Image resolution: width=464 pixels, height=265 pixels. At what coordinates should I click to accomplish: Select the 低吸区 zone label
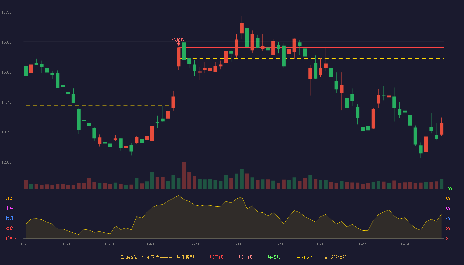tap(11, 238)
